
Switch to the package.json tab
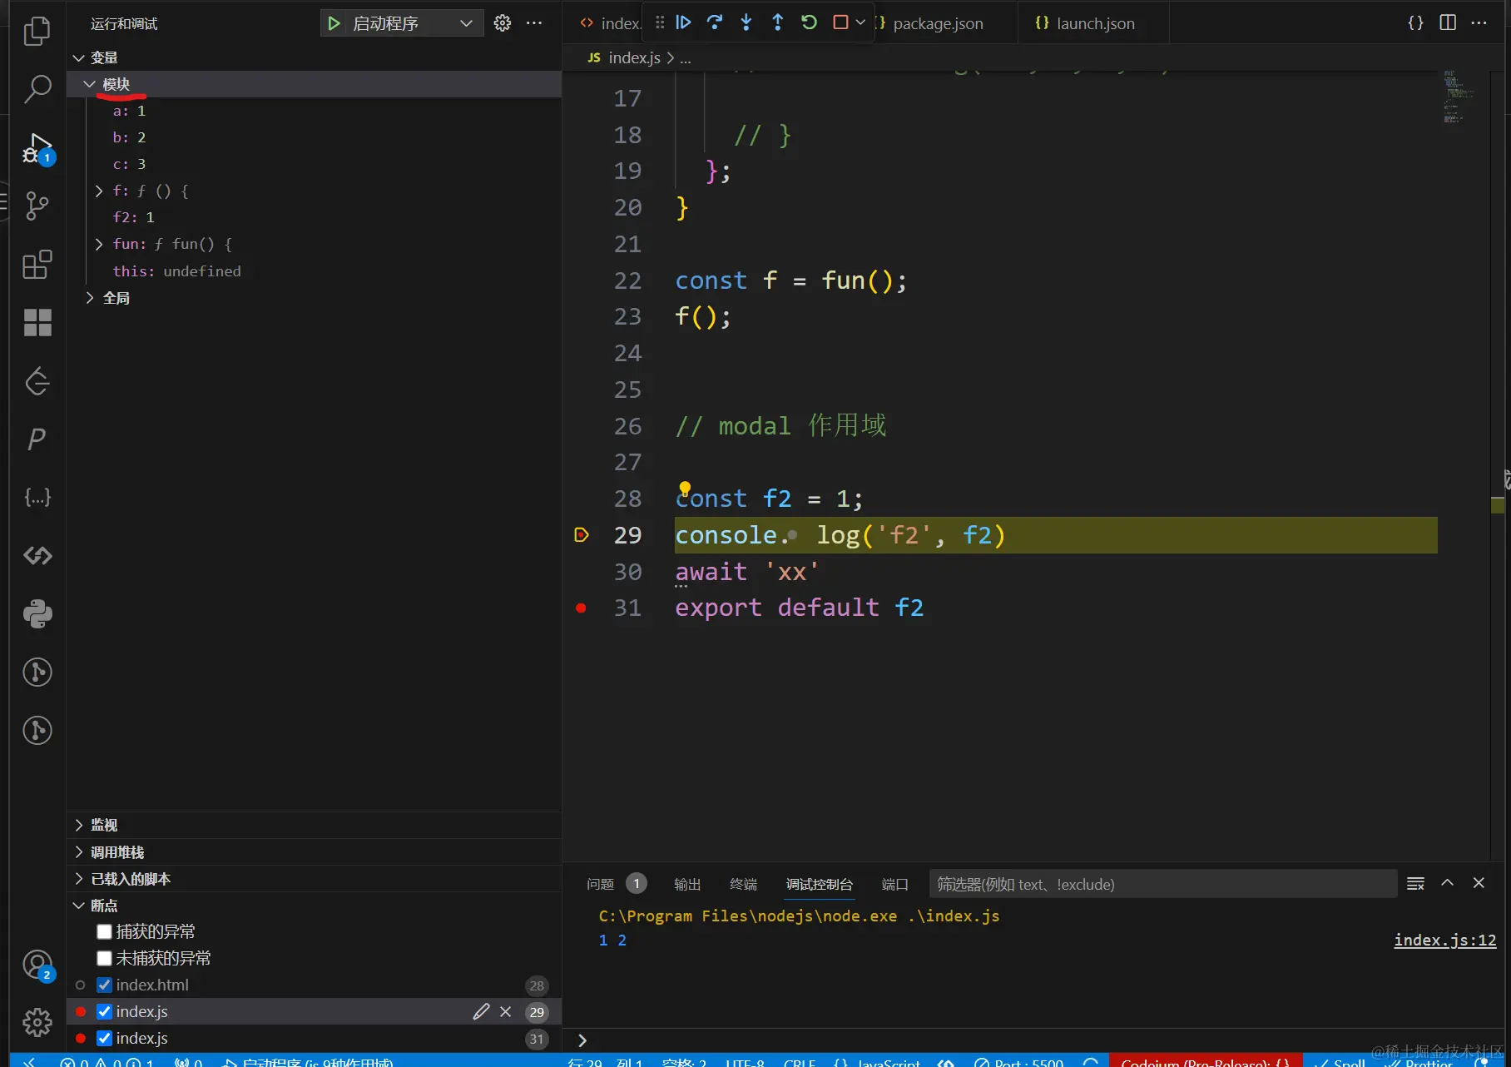coord(937,23)
